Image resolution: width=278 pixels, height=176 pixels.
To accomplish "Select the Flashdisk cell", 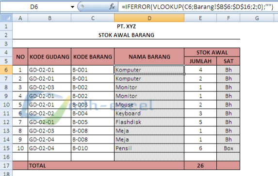I will 149,122.
